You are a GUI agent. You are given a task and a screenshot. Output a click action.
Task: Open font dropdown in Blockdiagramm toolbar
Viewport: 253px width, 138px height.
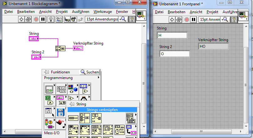102,19
